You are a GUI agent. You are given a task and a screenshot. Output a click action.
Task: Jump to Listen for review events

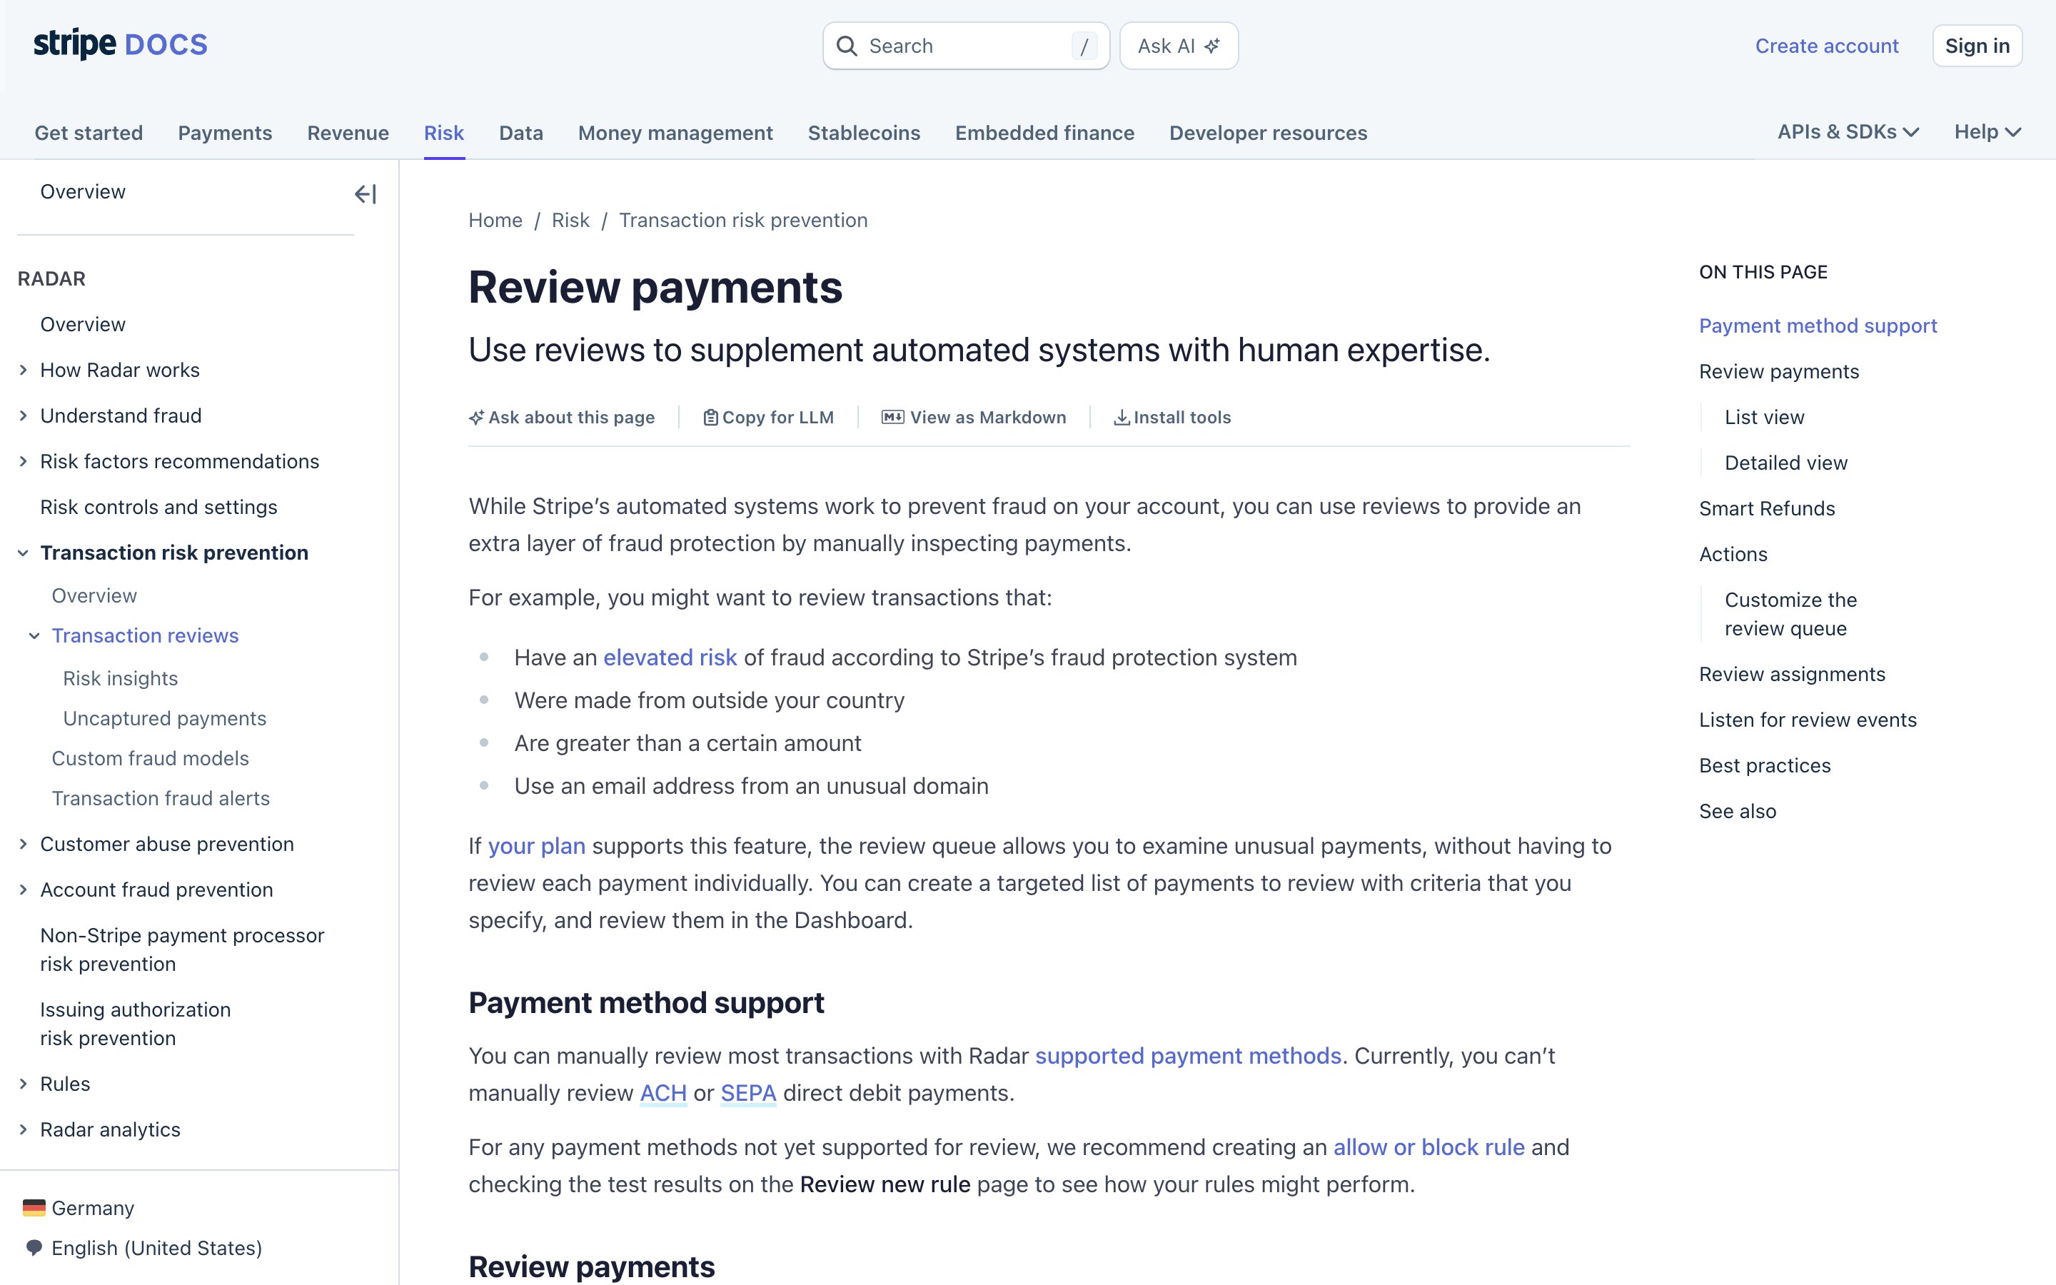pos(1808,720)
